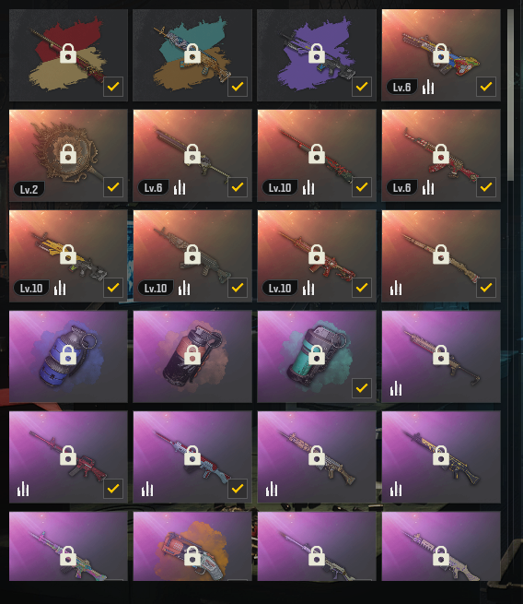Uncheck the checkbox on the teal smoke grenade

point(362,388)
